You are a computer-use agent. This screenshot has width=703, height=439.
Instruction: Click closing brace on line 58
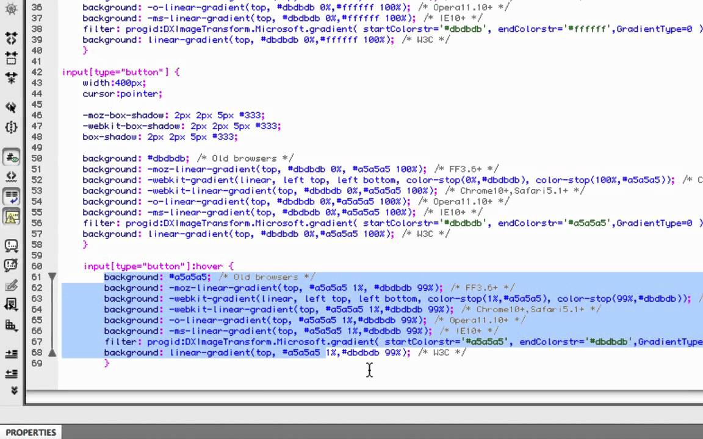[x=85, y=244]
